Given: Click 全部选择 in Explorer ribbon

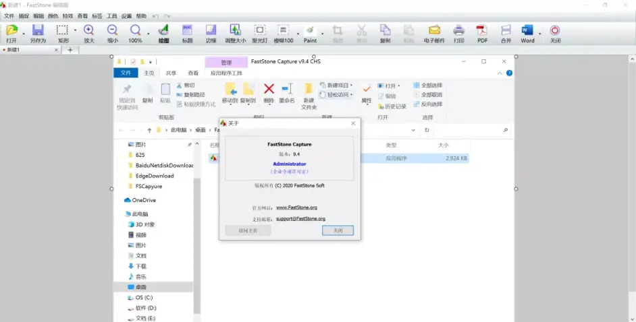Looking at the screenshot, I should click(x=428, y=86).
